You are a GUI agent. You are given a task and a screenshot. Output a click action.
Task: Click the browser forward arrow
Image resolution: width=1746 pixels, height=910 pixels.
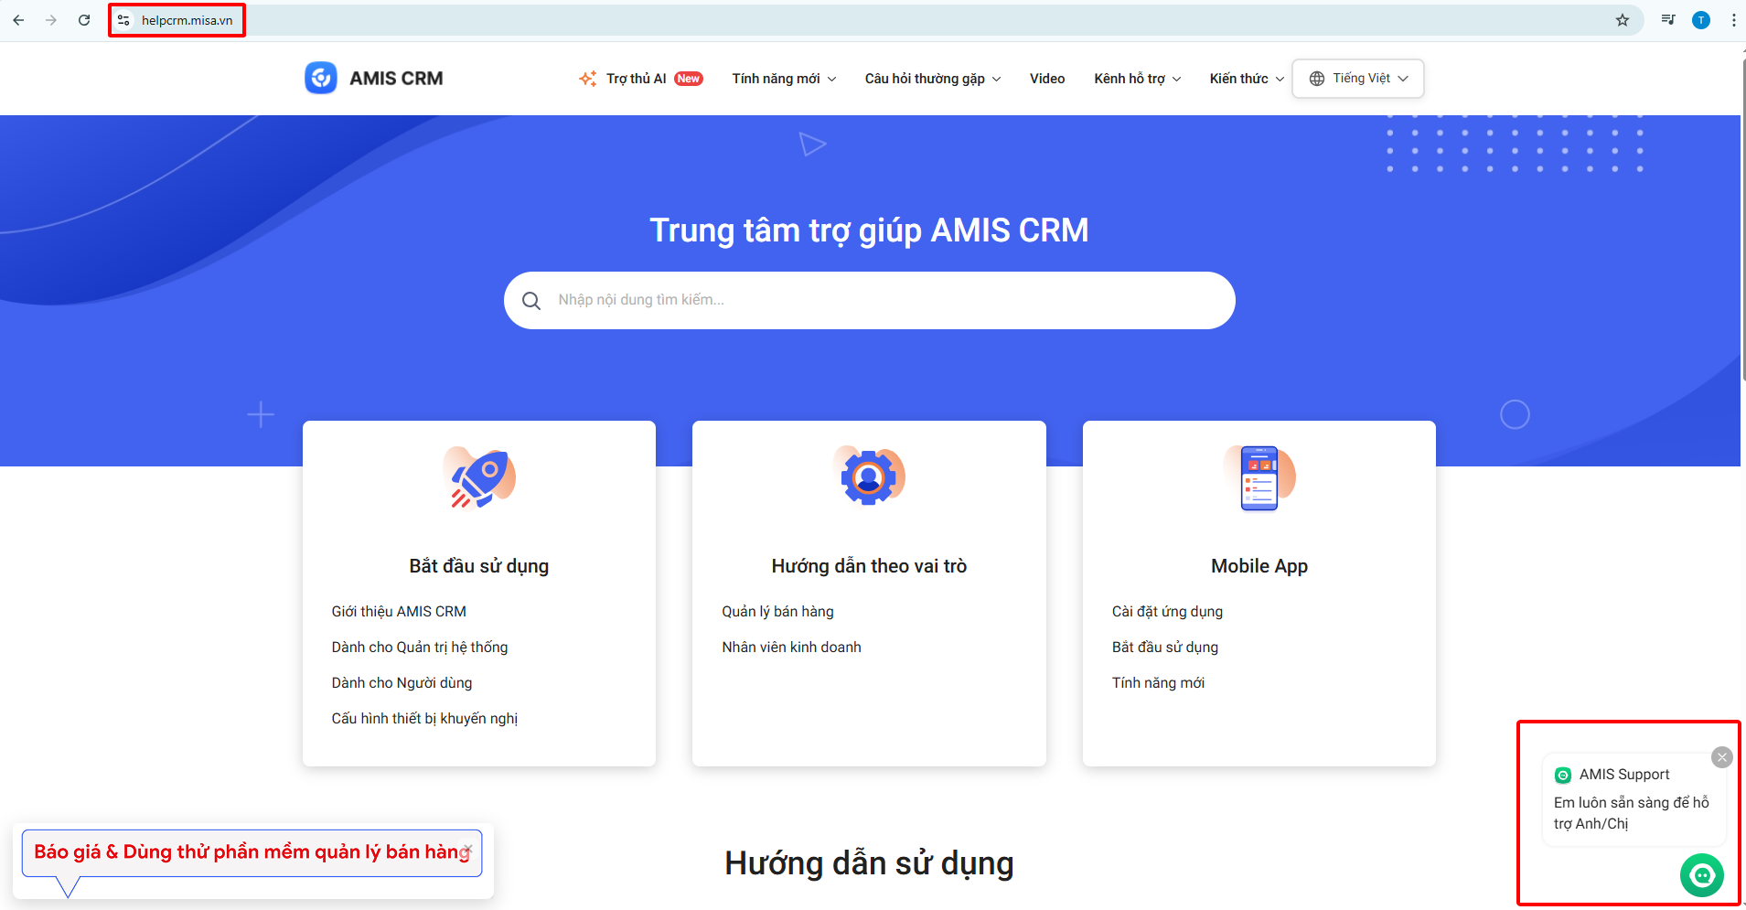click(x=51, y=20)
